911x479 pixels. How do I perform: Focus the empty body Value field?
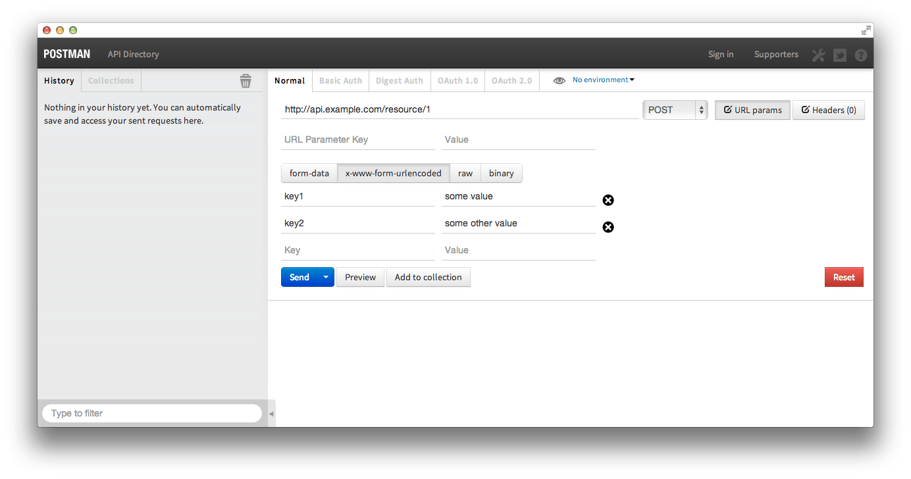tap(519, 250)
